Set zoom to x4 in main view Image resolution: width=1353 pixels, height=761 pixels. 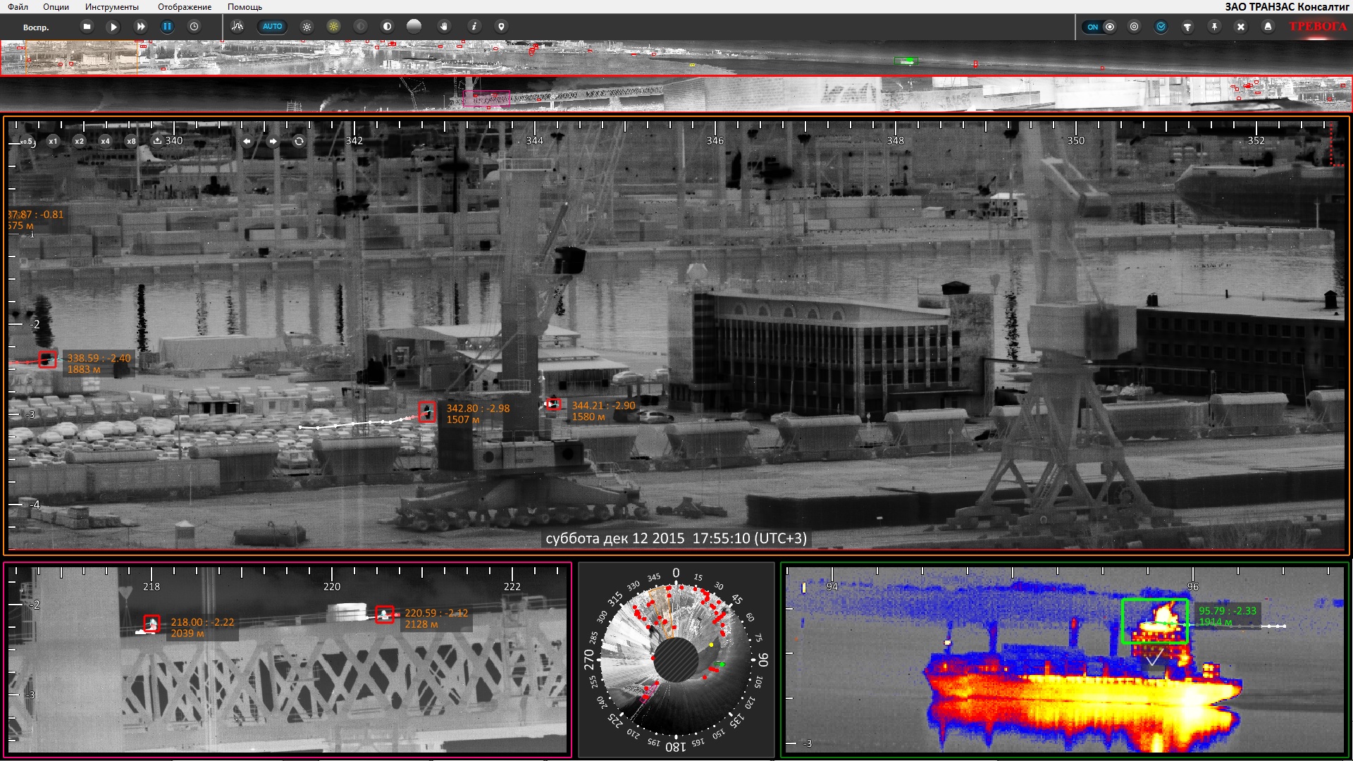[x=105, y=141]
